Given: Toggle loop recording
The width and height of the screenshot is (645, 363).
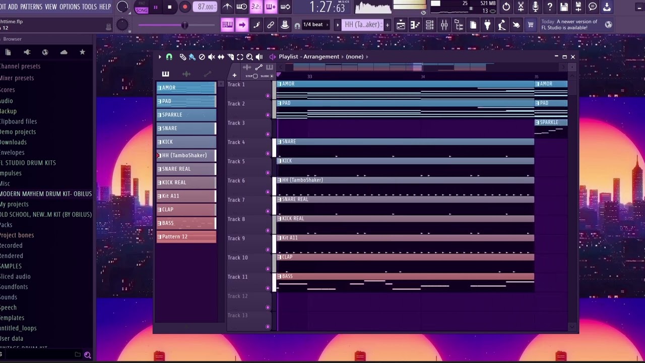Looking at the screenshot, I should point(285,7).
